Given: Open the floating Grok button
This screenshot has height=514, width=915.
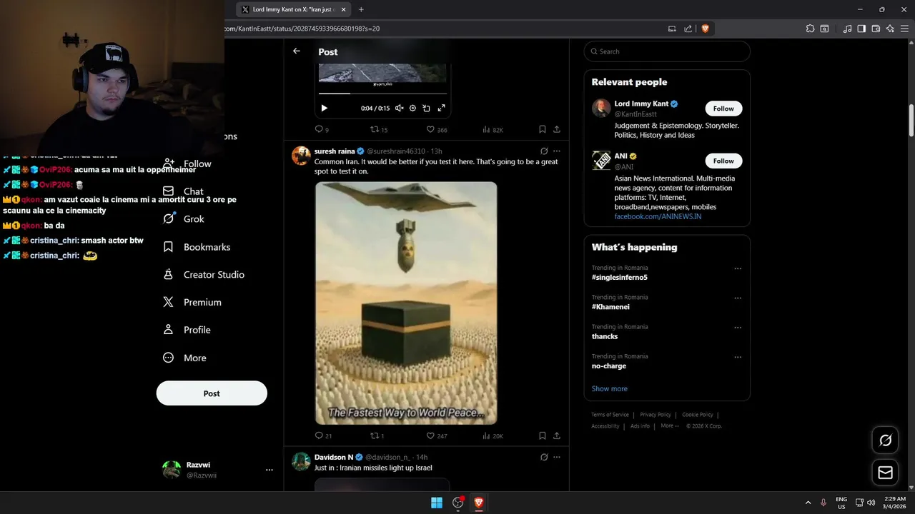Looking at the screenshot, I should pos(885,440).
